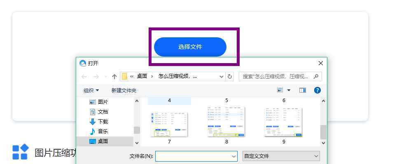This screenshot has height=164, width=406.
Task: Open the 自定义文件 file type dropdown
Action: pyautogui.click(x=281, y=156)
